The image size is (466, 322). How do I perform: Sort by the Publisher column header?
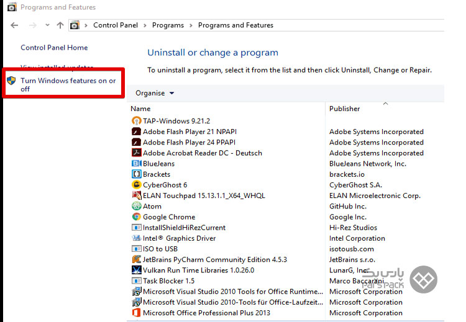pos(344,109)
